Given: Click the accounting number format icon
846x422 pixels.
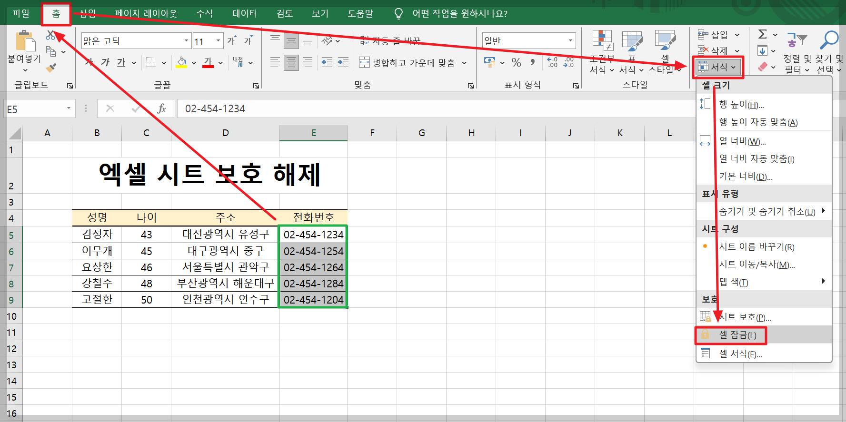Looking at the screenshot, I should click(x=489, y=62).
